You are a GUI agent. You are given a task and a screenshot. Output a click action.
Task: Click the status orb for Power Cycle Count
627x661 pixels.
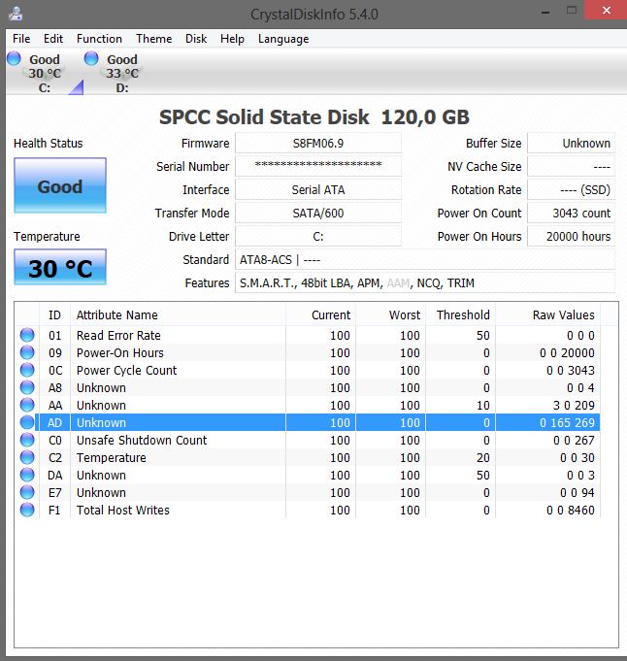point(27,370)
